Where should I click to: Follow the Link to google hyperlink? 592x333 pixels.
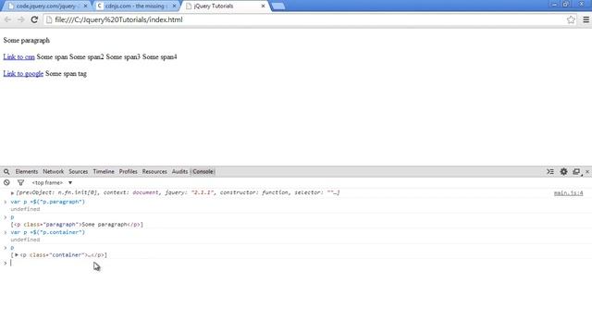[x=23, y=74]
